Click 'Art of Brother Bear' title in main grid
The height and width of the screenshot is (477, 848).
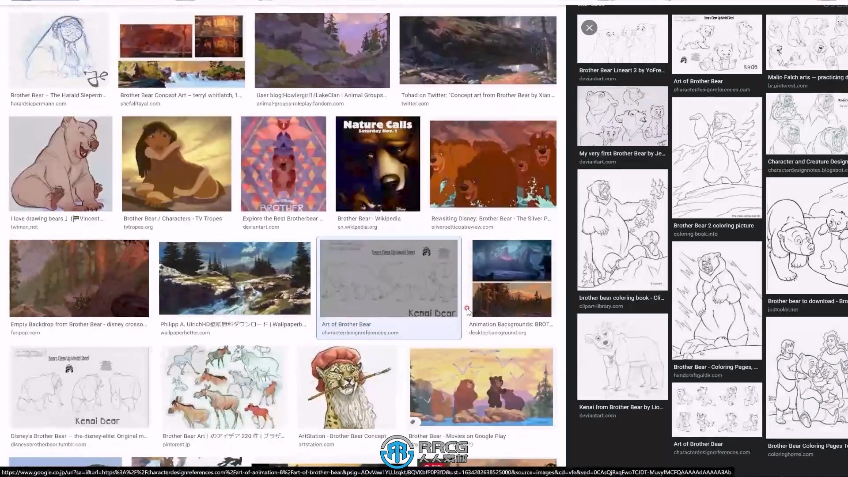coord(346,324)
